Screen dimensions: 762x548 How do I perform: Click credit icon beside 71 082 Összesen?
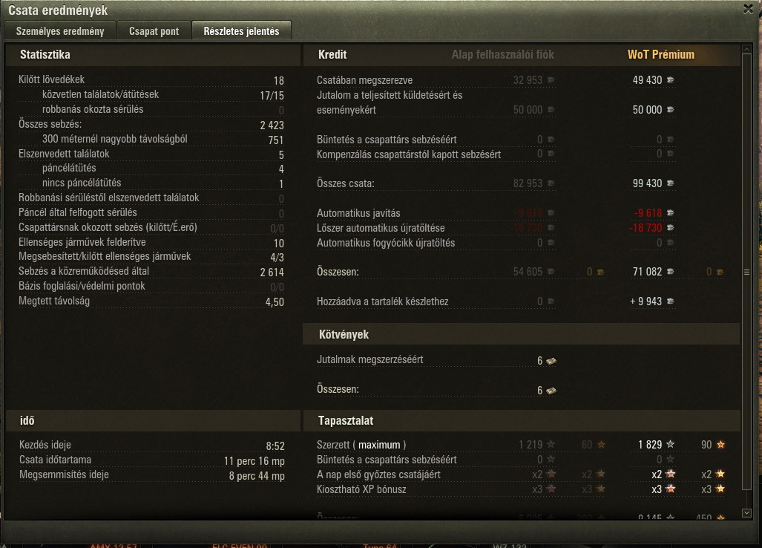[x=670, y=272]
